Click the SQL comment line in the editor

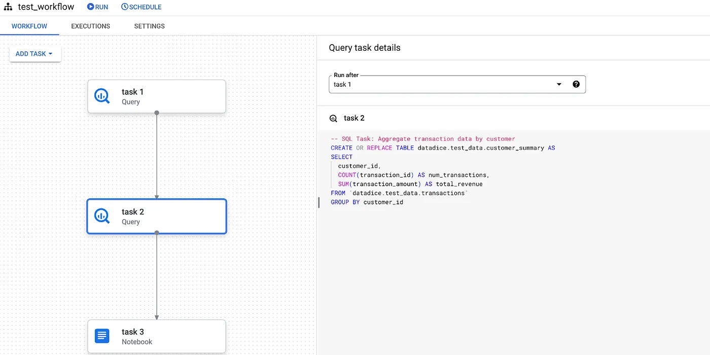point(422,139)
